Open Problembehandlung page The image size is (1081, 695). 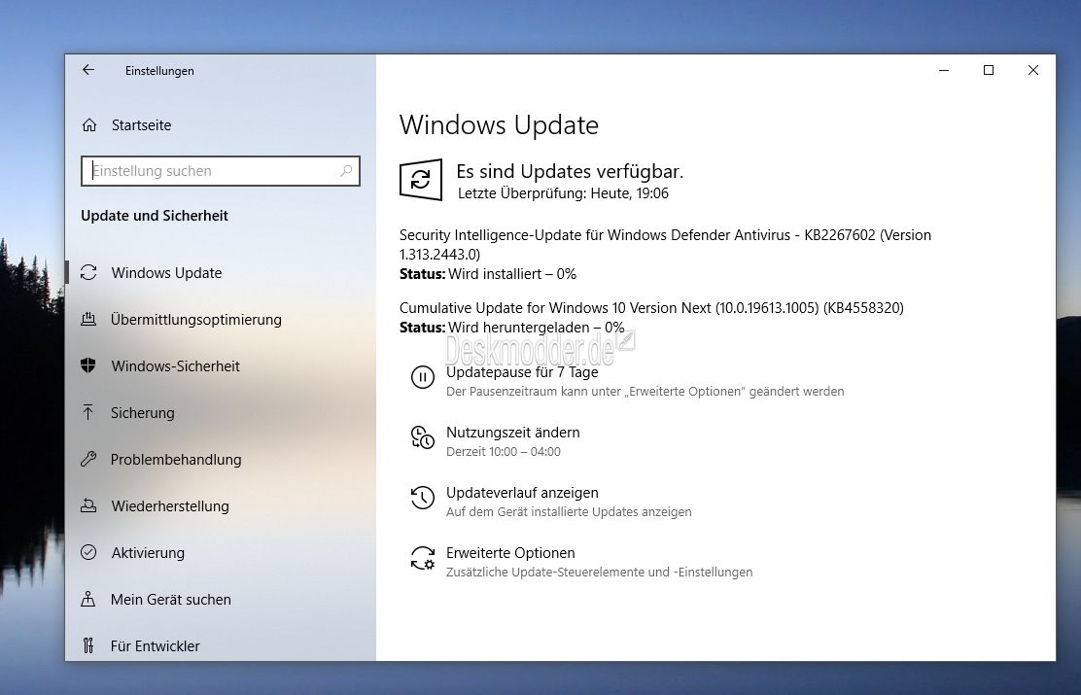point(176,459)
